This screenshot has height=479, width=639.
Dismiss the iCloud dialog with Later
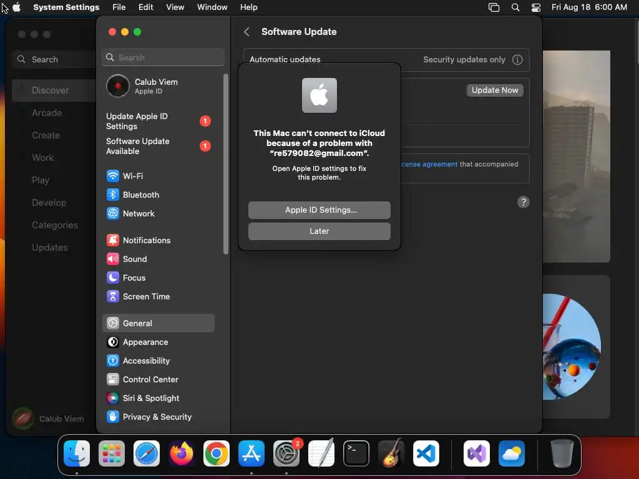coord(319,231)
